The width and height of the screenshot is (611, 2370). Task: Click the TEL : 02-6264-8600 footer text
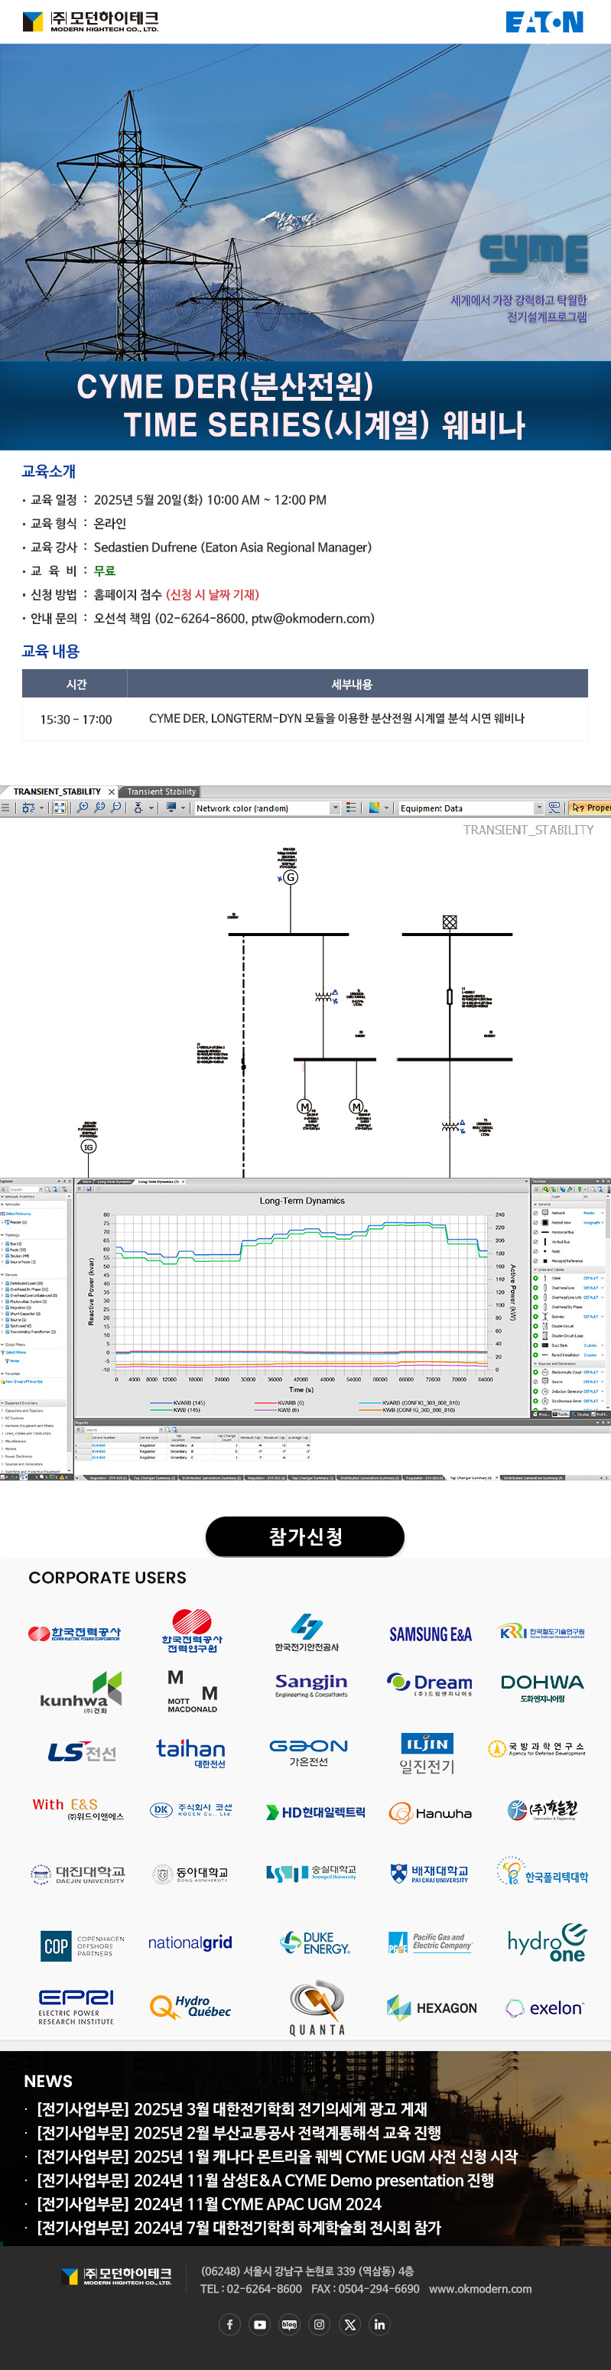coord(250,2288)
